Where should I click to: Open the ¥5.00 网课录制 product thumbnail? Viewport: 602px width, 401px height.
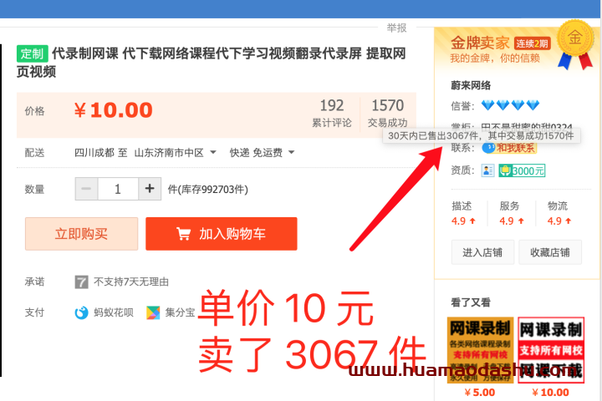click(480, 350)
